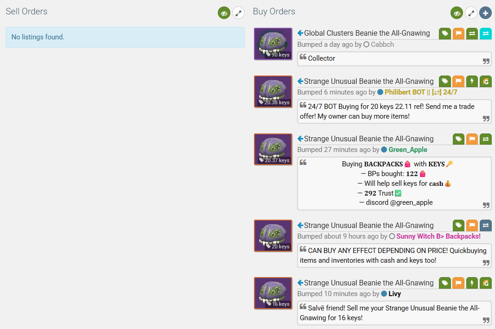
Task: Click green trade arrows icon on Green_Apple's listing
Action: [486, 139]
